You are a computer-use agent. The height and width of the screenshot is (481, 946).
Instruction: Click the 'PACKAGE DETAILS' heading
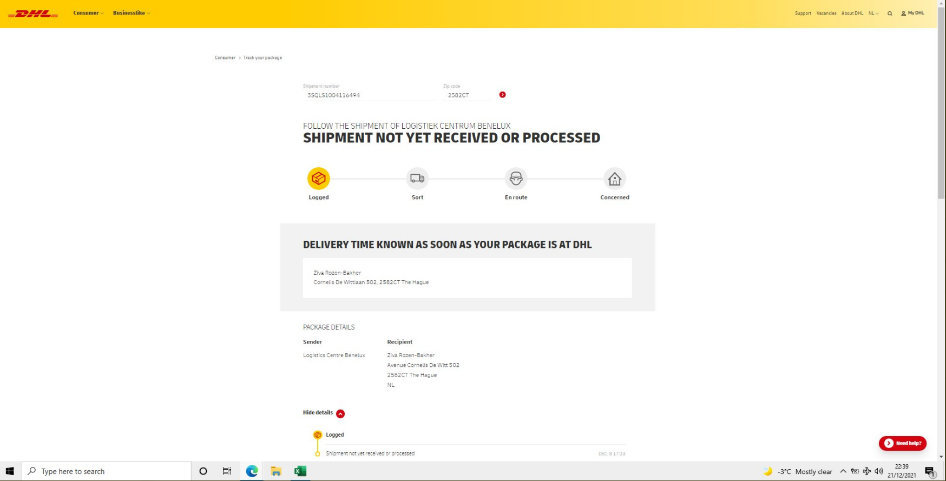pos(329,327)
